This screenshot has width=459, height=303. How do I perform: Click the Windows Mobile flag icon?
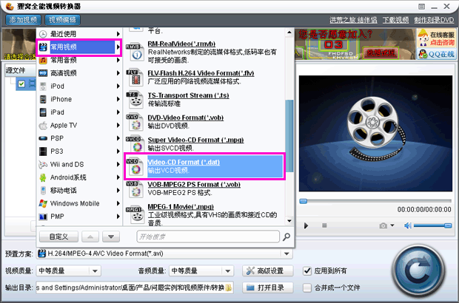(43, 203)
